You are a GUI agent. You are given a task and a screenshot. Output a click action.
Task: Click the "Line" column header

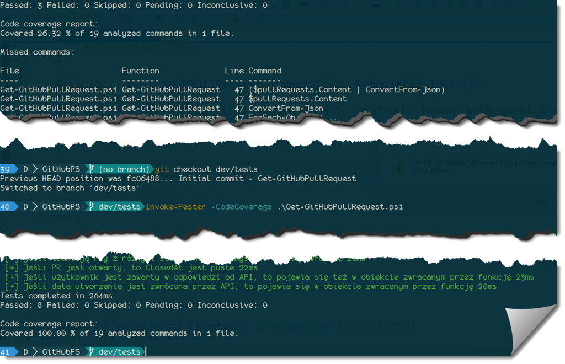(x=234, y=71)
